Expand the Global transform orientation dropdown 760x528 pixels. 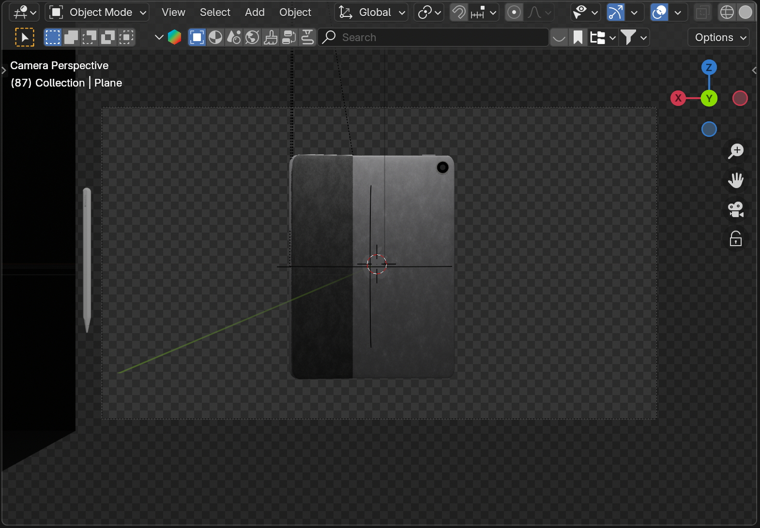[x=371, y=13]
